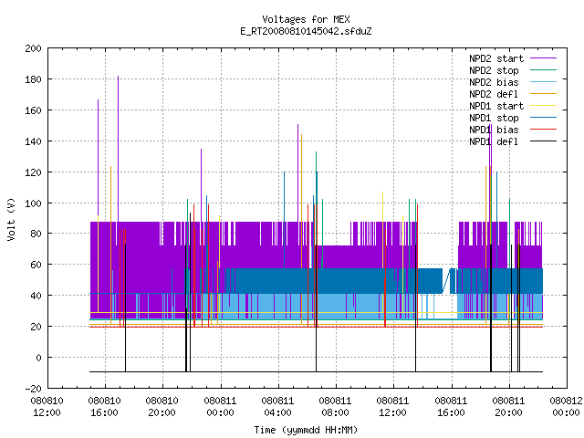Click the x-axis label 080810 20:00
The height and width of the screenshot is (438, 584).
click(x=162, y=407)
